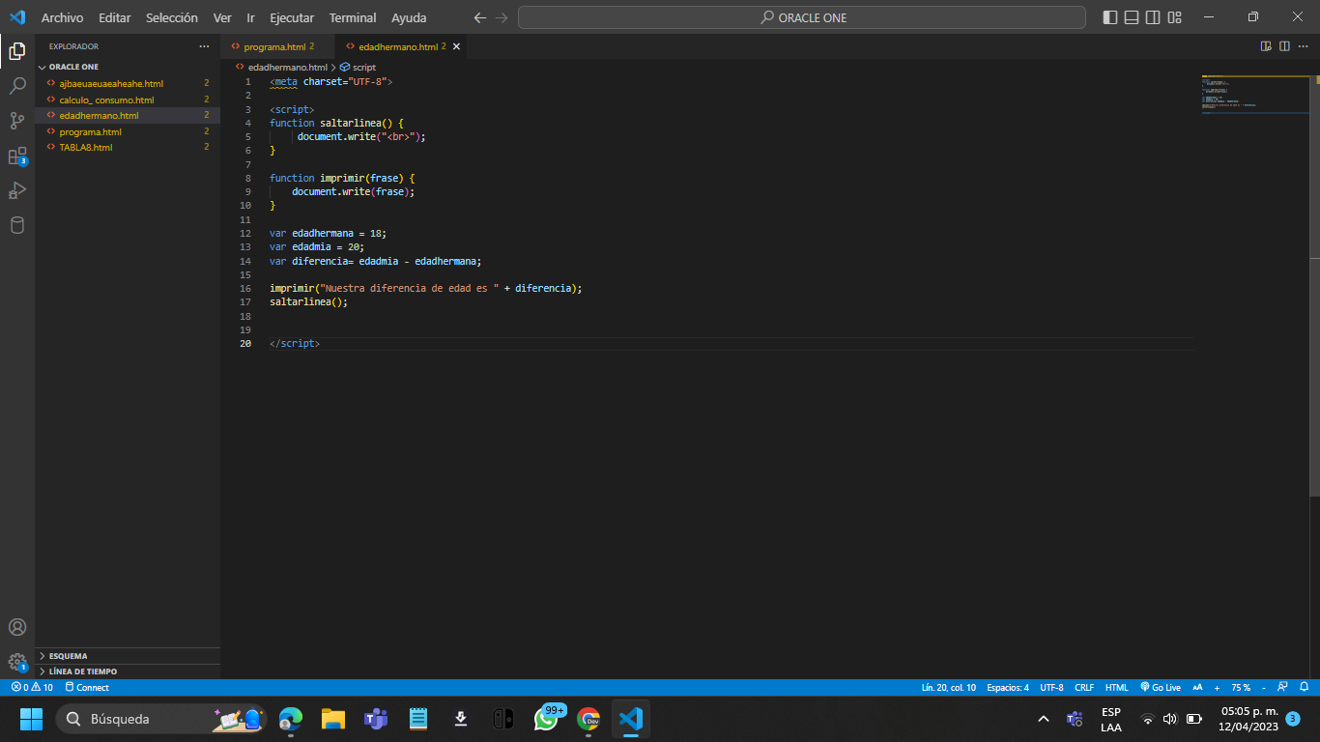Go forward with the title bar arrow
This screenshot has width=1320, height=742.
[x=502, y=17]
